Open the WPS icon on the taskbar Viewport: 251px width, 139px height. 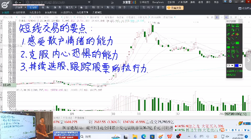(x=169, y=137)
